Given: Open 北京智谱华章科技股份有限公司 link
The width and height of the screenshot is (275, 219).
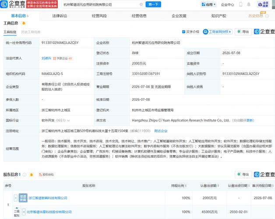Looking at the screenshot, I should pos(49,212).
